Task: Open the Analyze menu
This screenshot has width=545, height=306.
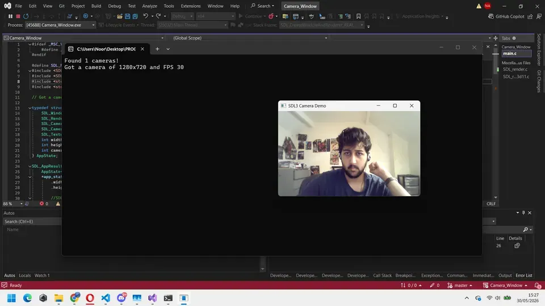Action: tap(149, 6)
